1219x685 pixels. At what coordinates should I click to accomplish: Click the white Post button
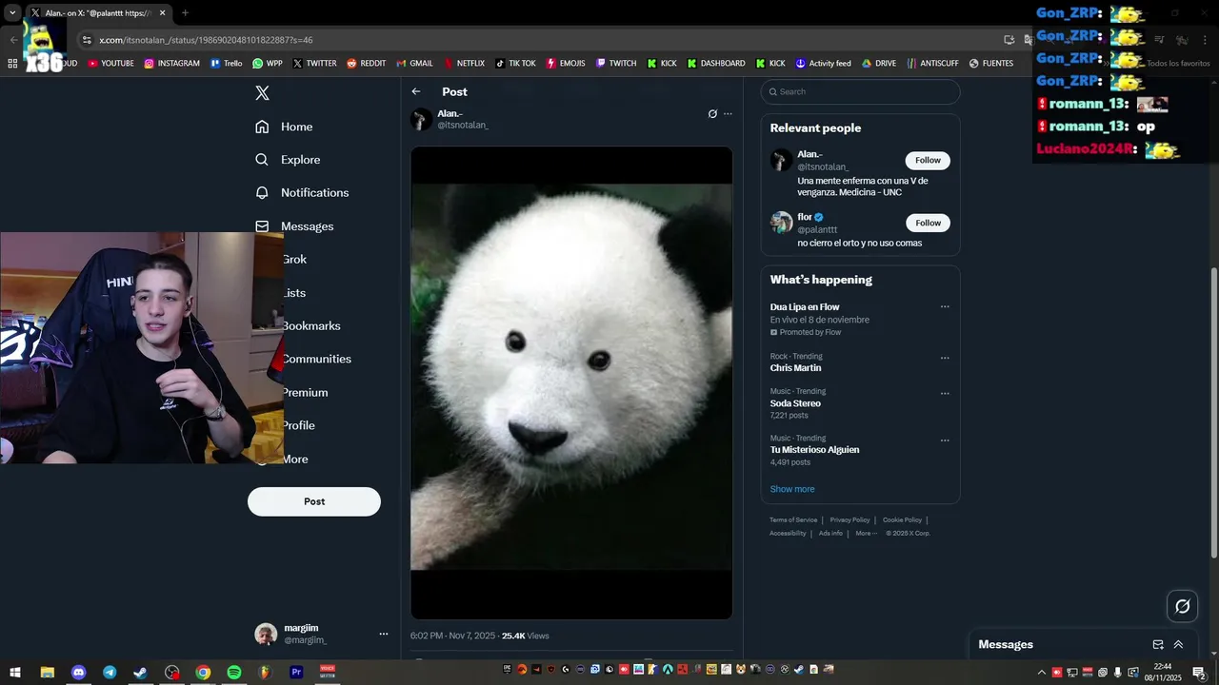(x=314, y=501)
